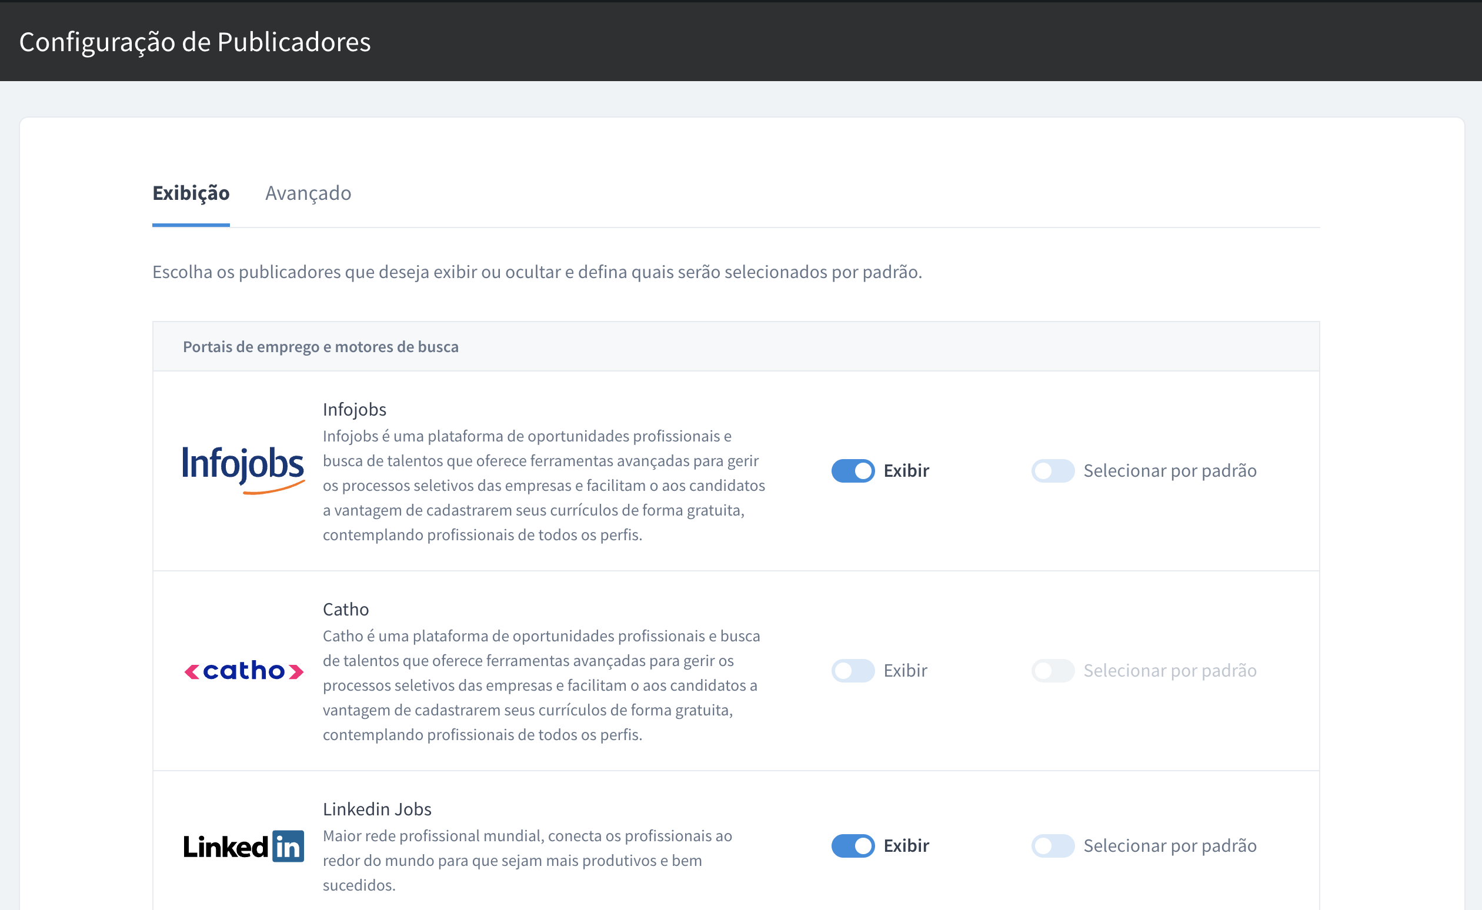Click the Infojobs description paragraph

click(543, 485)
